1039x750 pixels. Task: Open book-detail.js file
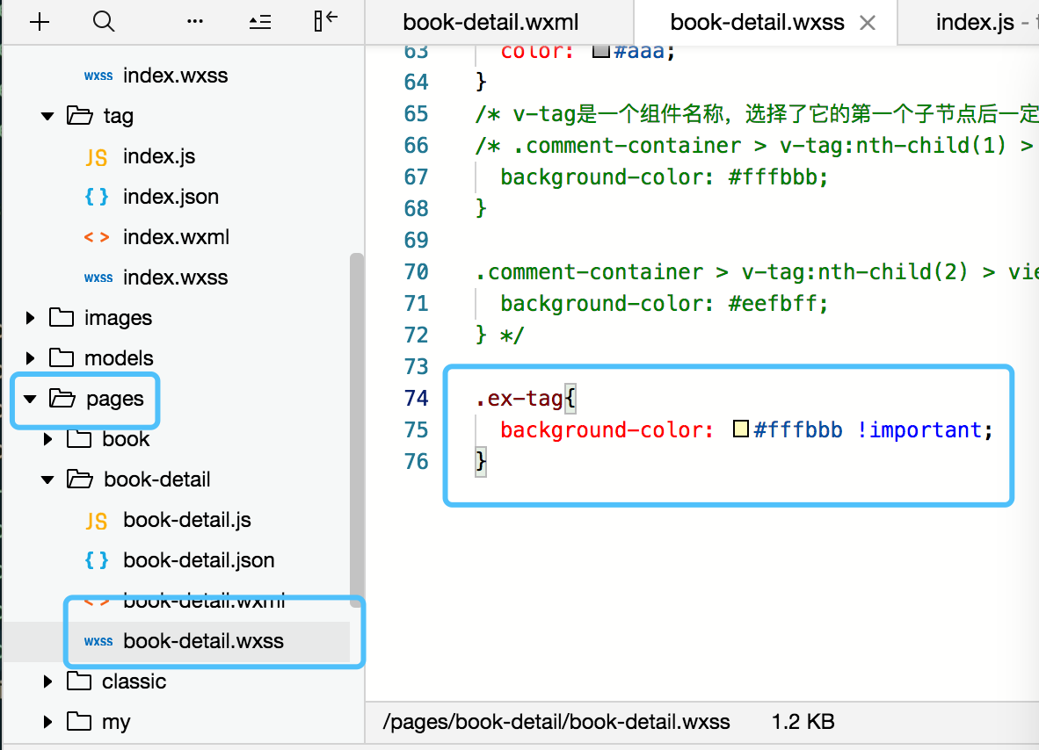pyautogui.click(x=187, y=520)
